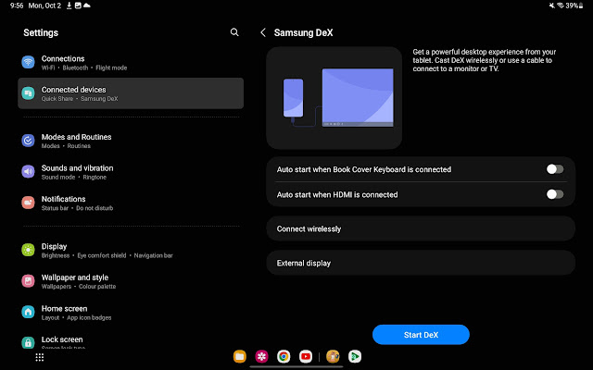
Task: Tap the download status bar icon
Action: (69, 6)
